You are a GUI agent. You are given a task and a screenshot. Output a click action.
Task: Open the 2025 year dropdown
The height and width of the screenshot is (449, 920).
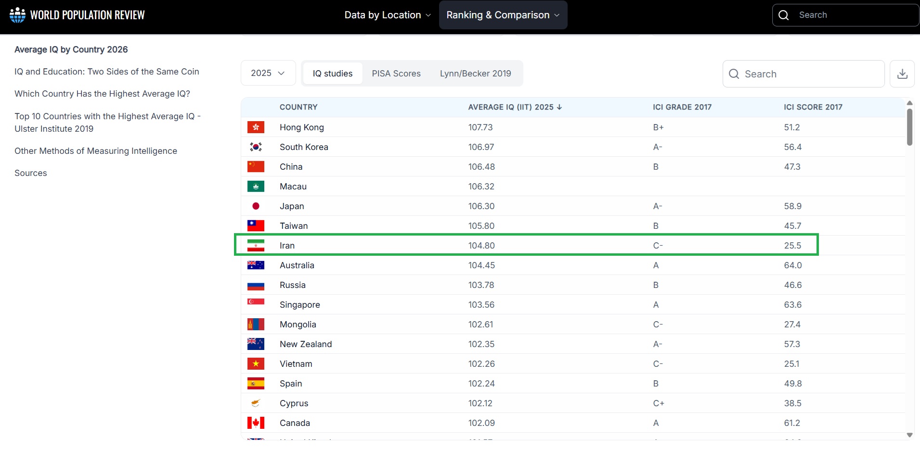point(268,73)
